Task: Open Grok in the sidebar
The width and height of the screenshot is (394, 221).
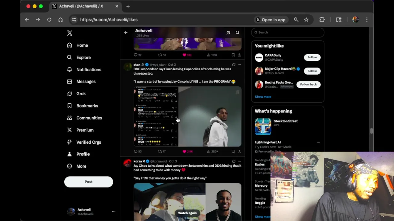Action: (x=76, y=94)
